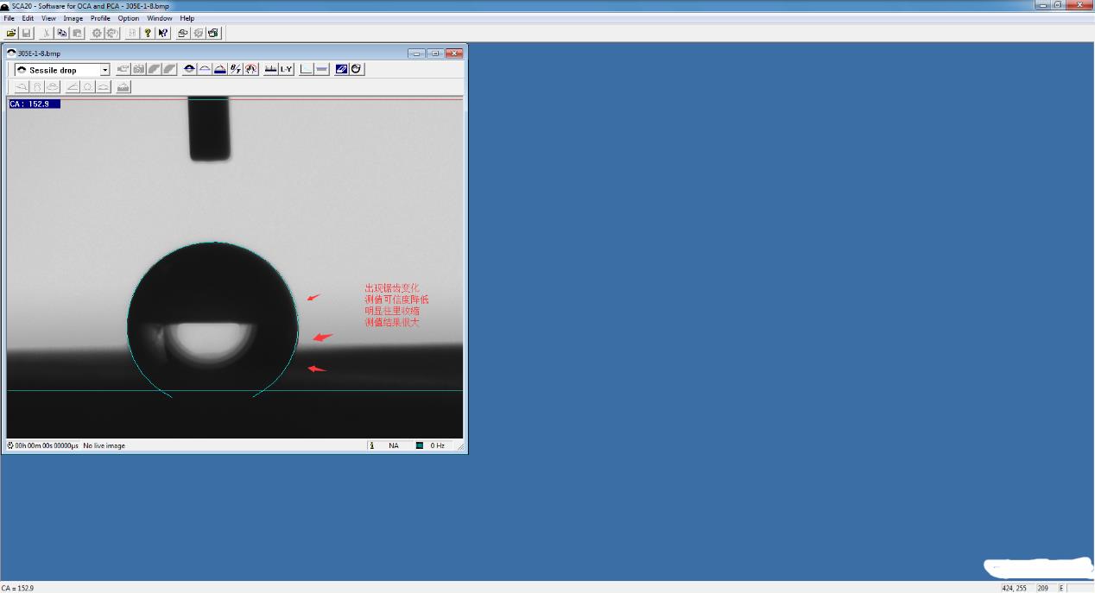Click the ellipse fitting arc icon

click(205, 69)
